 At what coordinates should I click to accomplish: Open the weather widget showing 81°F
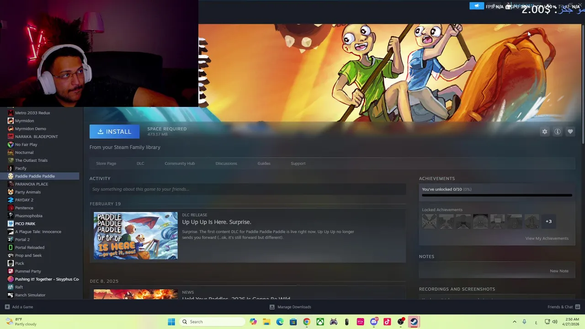tap(21, 322)
